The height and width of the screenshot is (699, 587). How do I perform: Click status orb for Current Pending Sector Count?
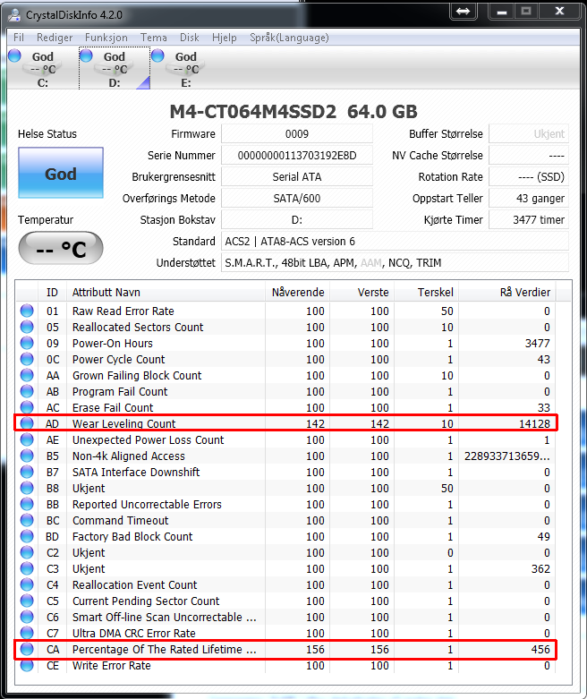[x=27, y=601]
